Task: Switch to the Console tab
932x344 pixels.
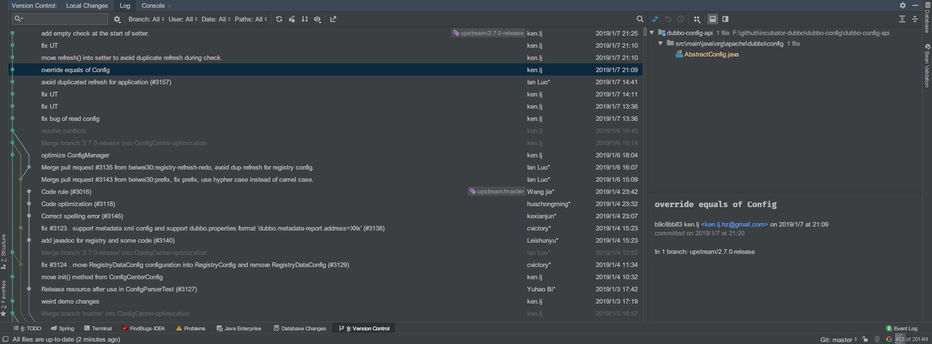Action: (x=153, y=5)
